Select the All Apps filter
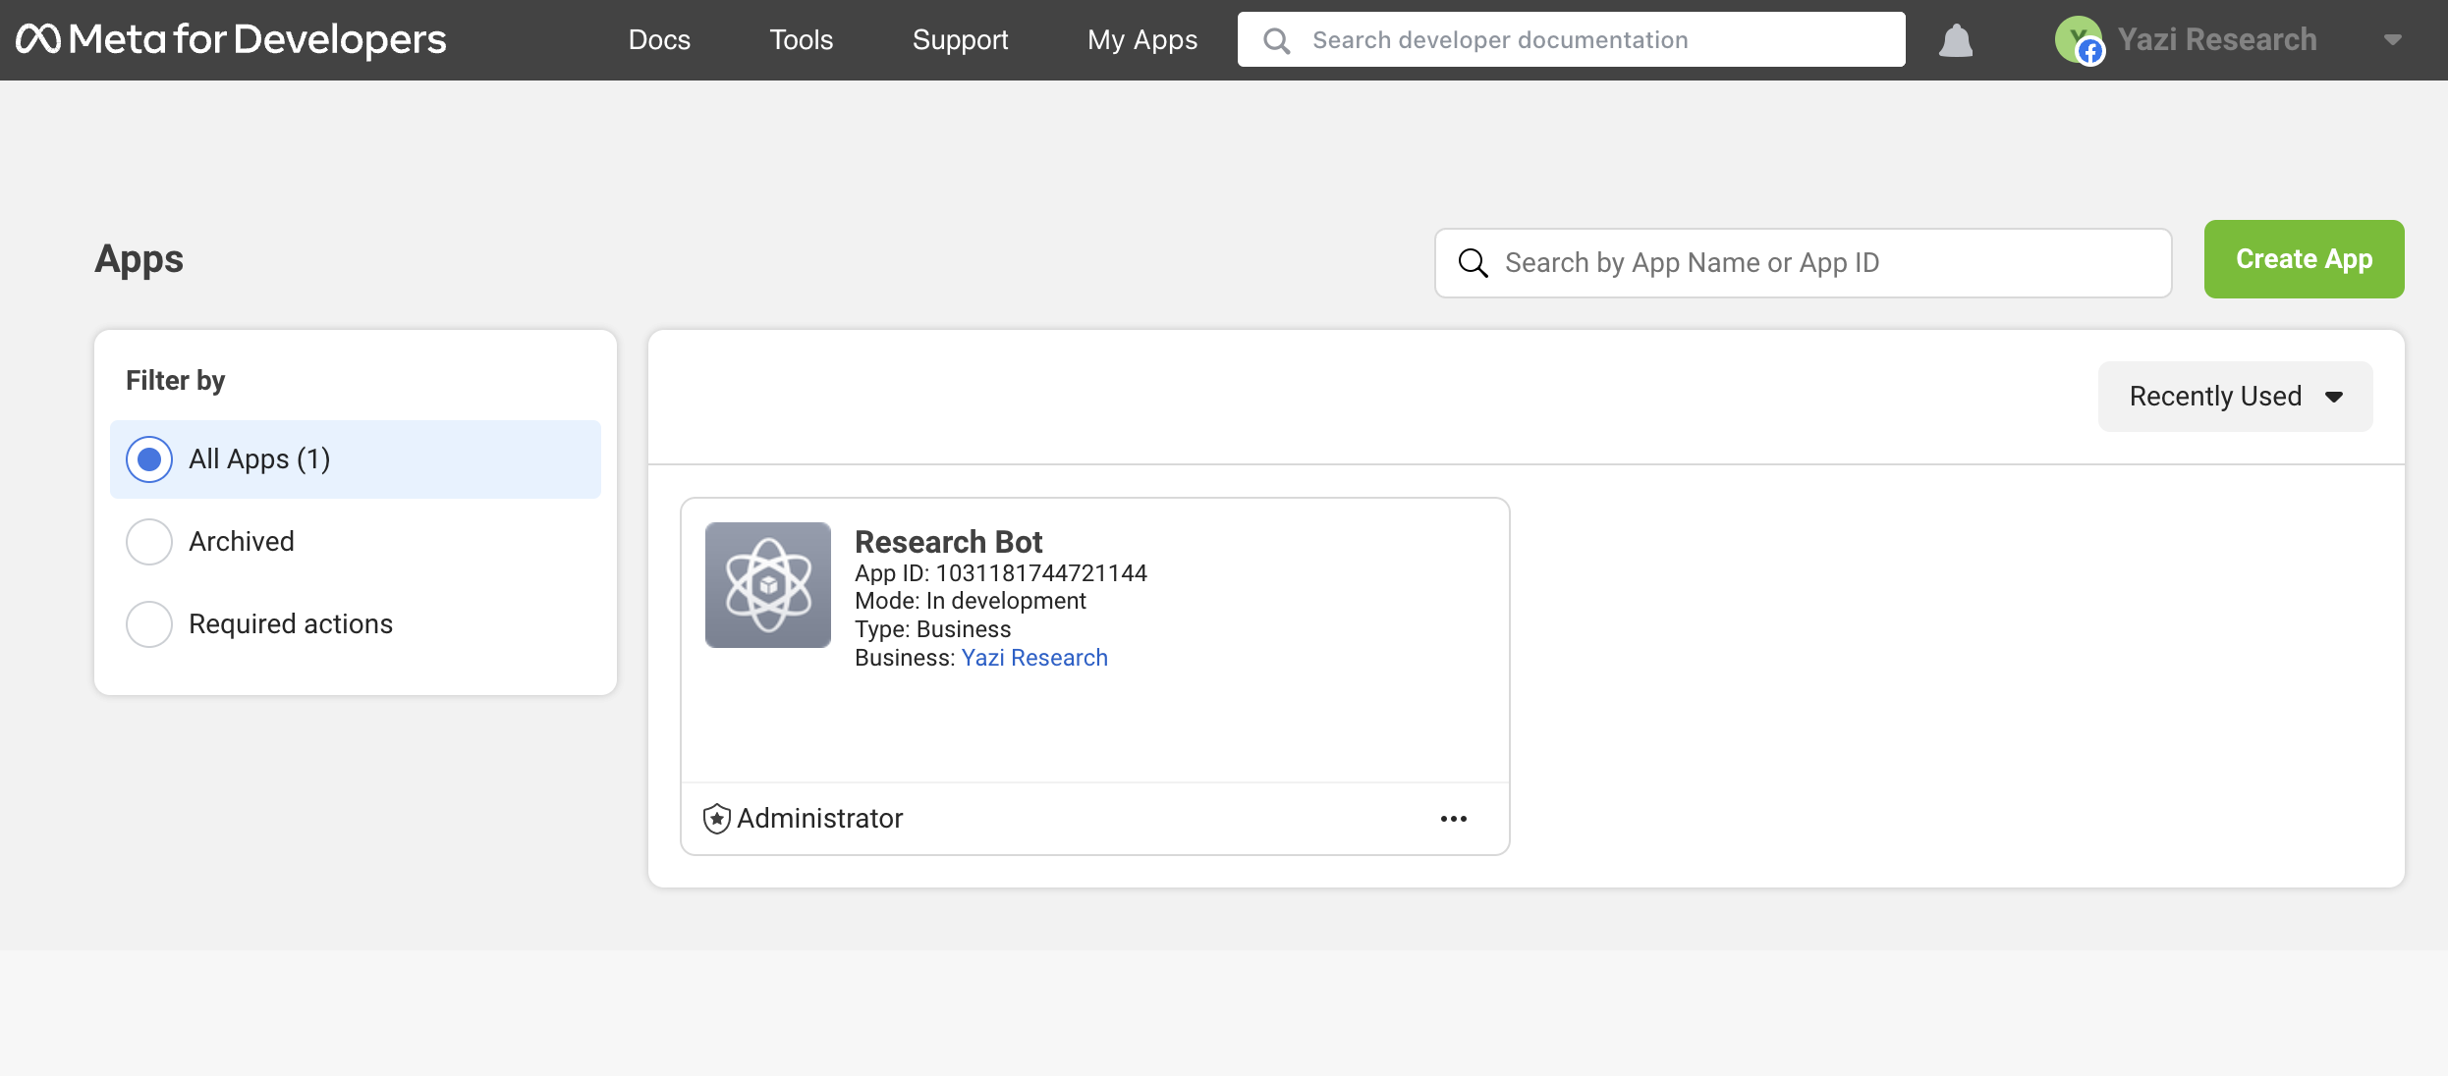The image size is (2448, 1076). 148,458
